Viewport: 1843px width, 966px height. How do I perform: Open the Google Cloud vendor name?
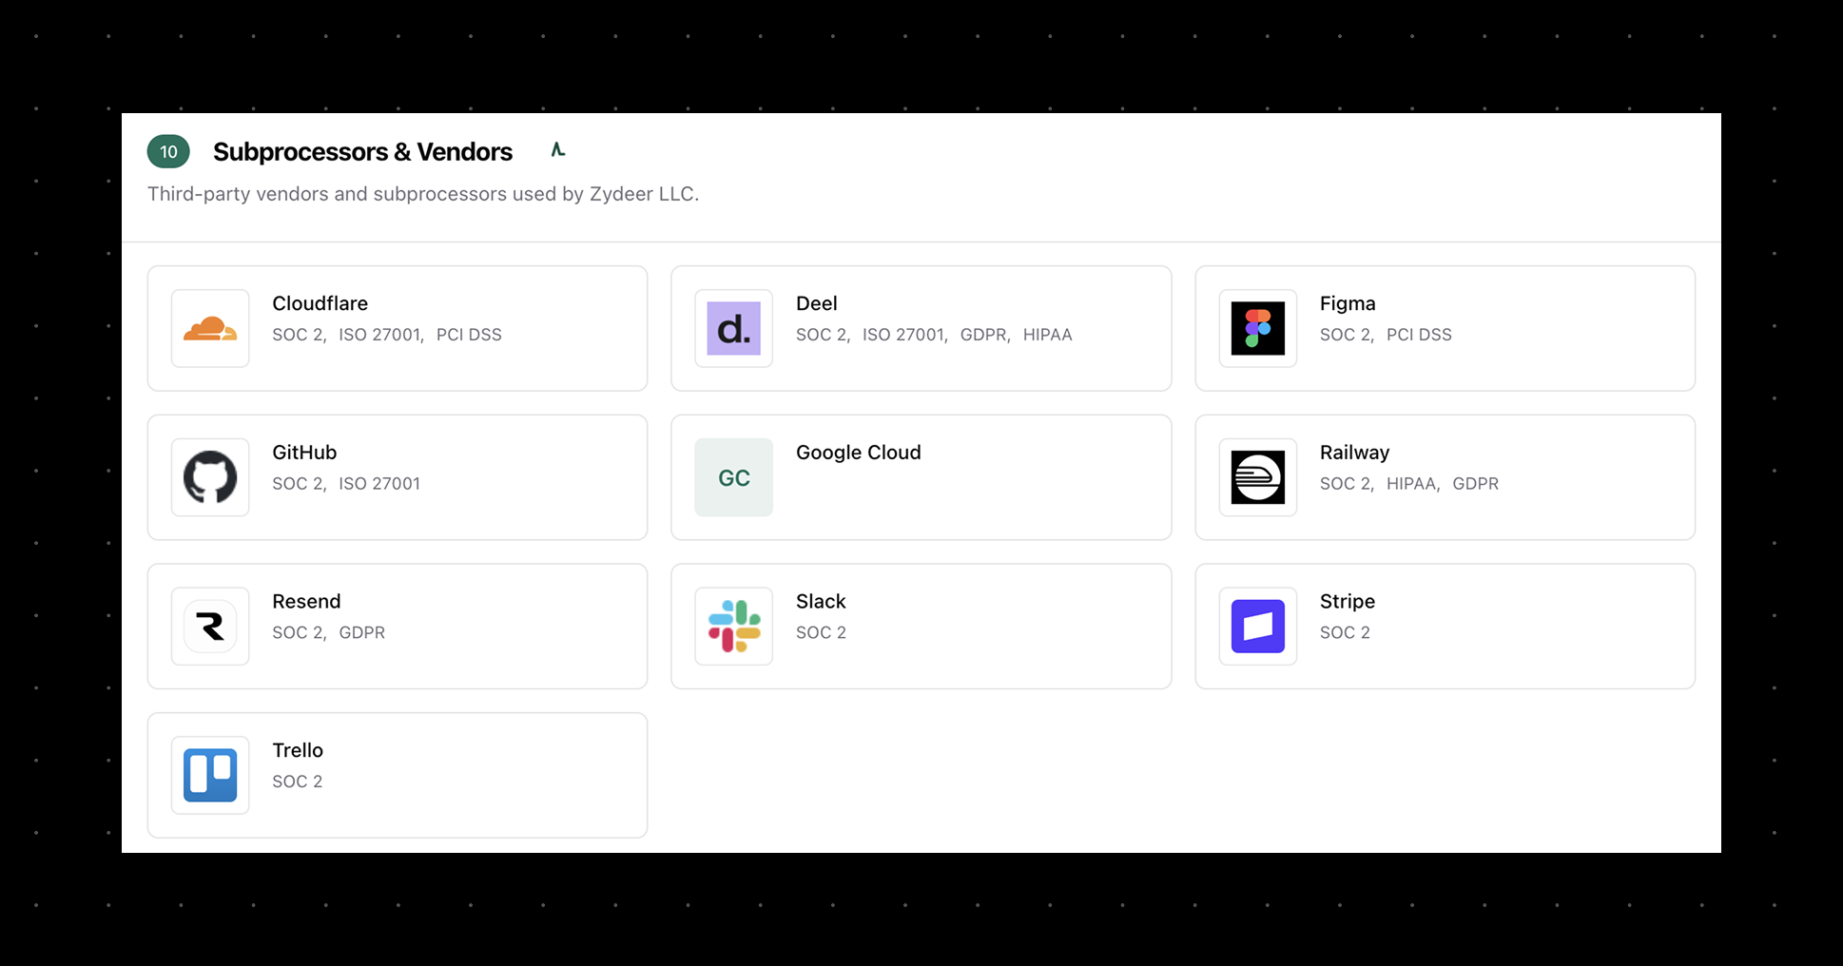pos(858,453)
